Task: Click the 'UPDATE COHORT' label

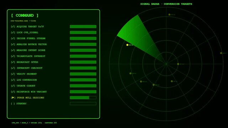Action: coord(26,86)
